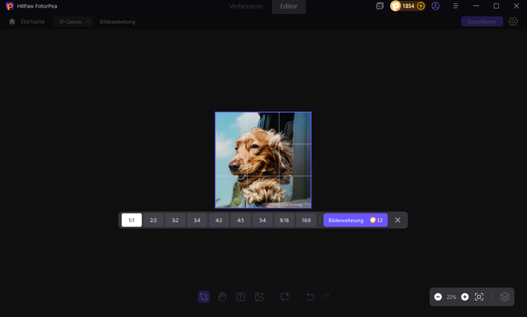Select the 3:2 aspect ratio
Image resolution: width=527 pixels, height=317 pixels.
pos(175,220)
